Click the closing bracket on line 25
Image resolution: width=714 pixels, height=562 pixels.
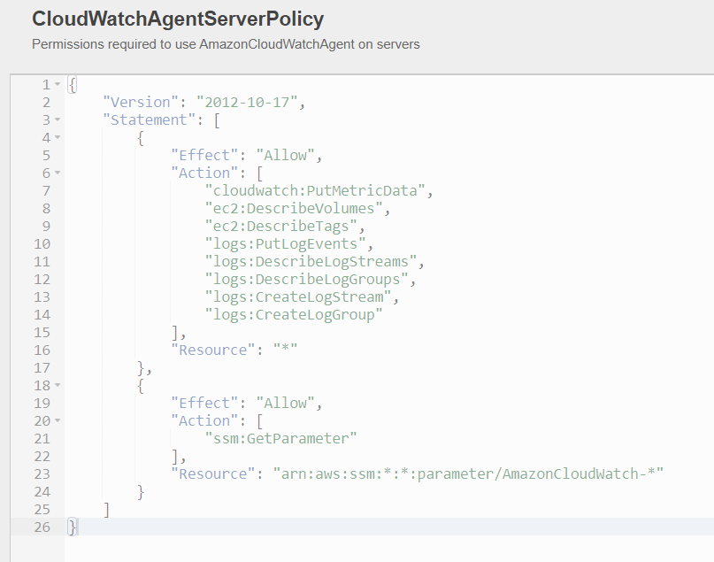coord(106,510)
